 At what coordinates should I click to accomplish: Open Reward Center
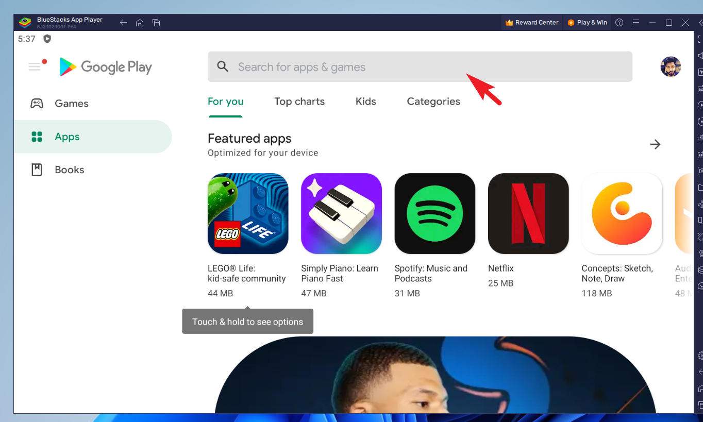532,23
